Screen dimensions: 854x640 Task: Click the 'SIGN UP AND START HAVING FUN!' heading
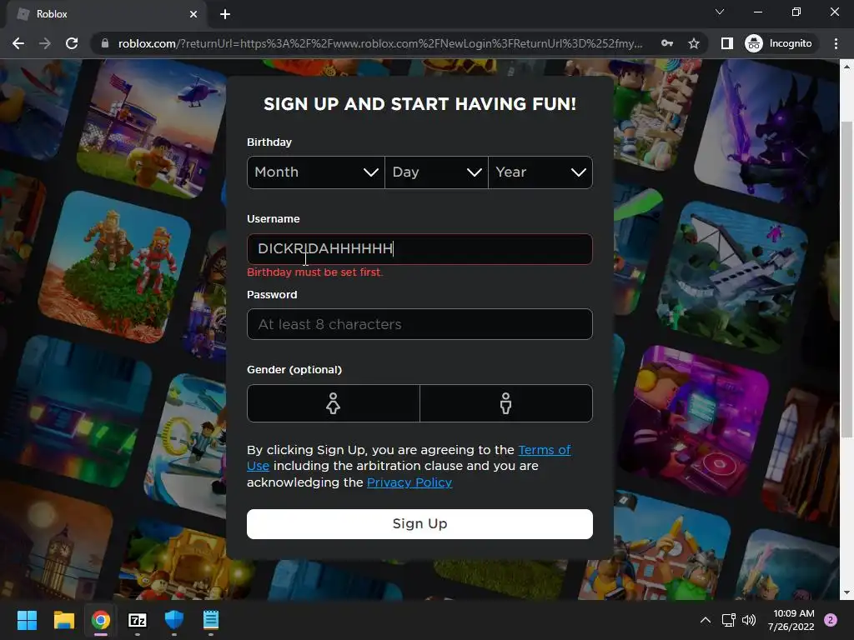point(419,104)
